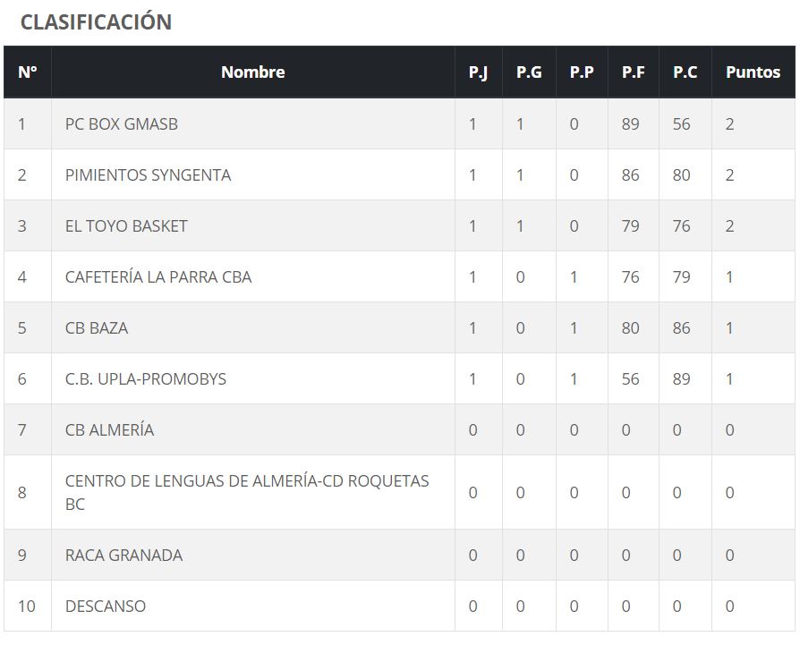
Task: Click C.B. UPLA-PROMOBYS team name
Action: [x=146, y=379]
